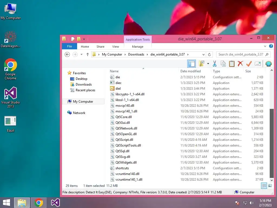Expand arrow after die_win64_portable_3.07 breadcrumb
The height and width of the screenshot is (208, 277).
[188, 54]
